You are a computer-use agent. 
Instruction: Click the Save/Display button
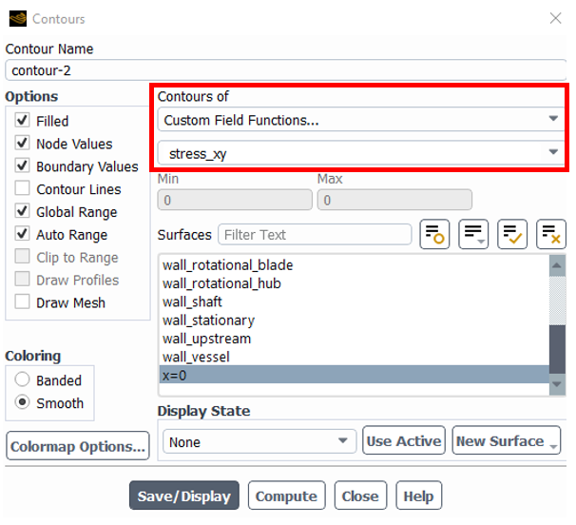pyautogui.click(x=184, y=496)
